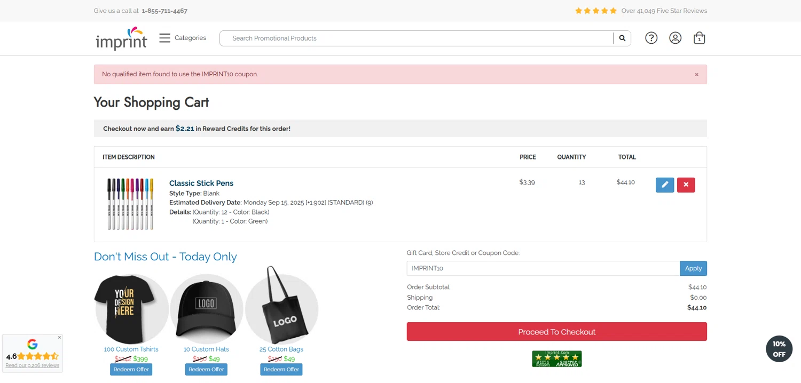Click the Estimated Delivery Date line

click(x=271, y=203)
